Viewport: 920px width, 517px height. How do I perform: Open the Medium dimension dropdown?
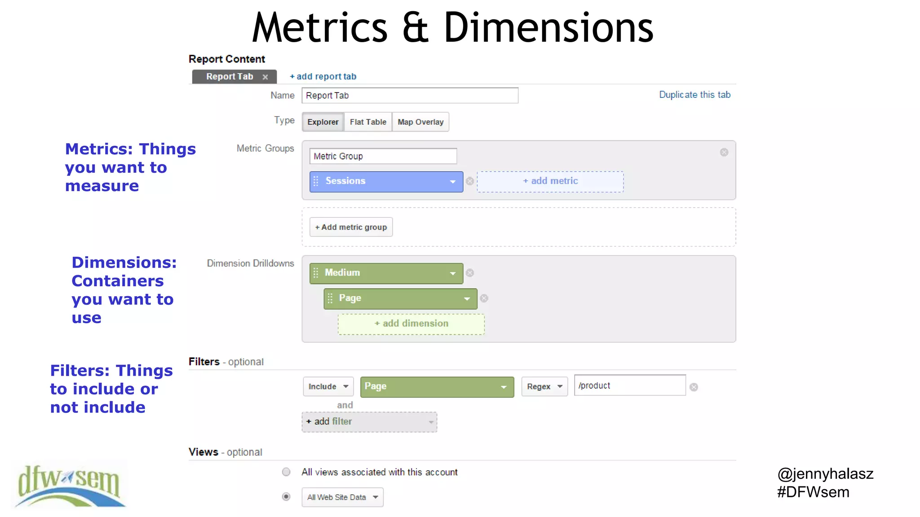(x=453, y=273)
